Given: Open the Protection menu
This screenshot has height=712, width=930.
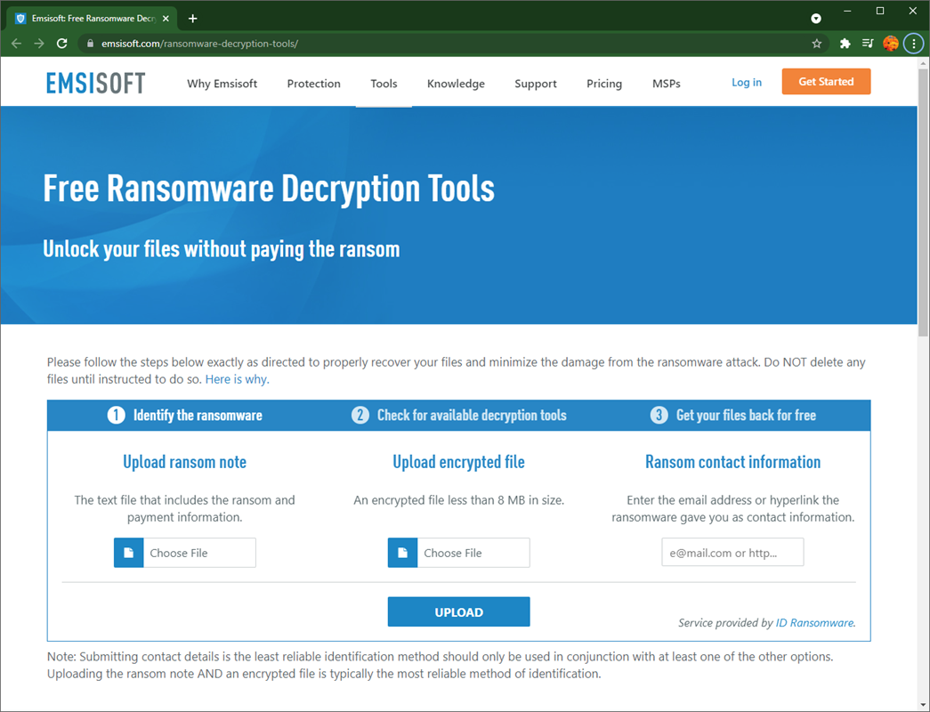Looking at the screenshot, I should 314,84.
